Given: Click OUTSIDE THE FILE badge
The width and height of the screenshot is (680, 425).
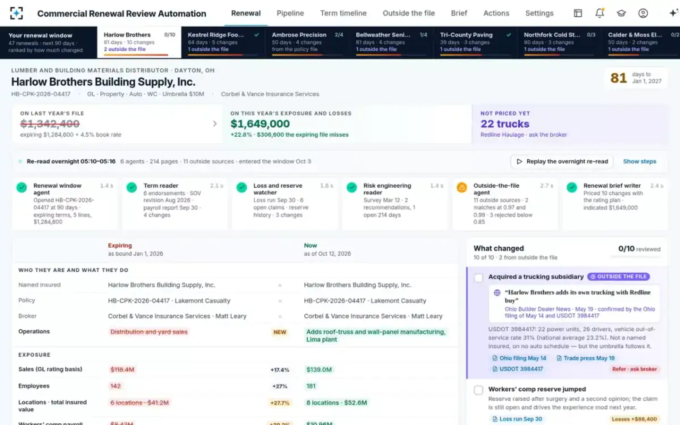Looking at the screenshot, I should coord(618,277).
